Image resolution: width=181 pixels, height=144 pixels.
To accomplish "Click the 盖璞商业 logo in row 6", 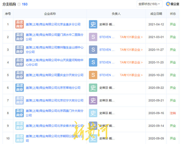I will click(19, 88).
